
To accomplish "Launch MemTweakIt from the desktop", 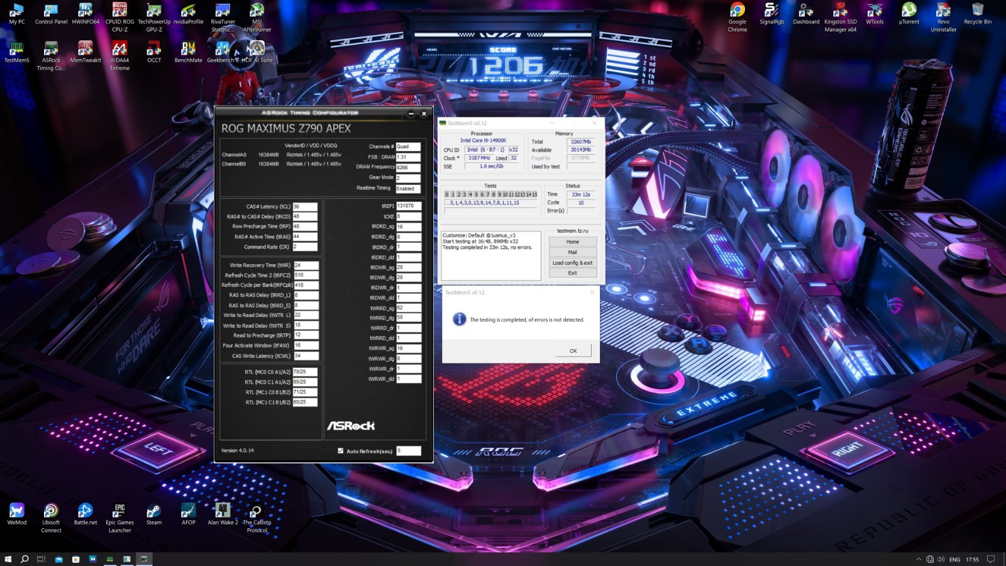I will [86, 53].
